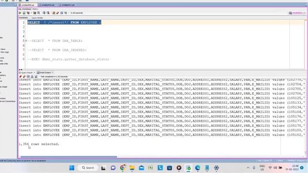This screenshot has height=173, width=308.
Task: Click the commented SELECT FROM DBA_INDEXES line
Action: tap(57, 50)
